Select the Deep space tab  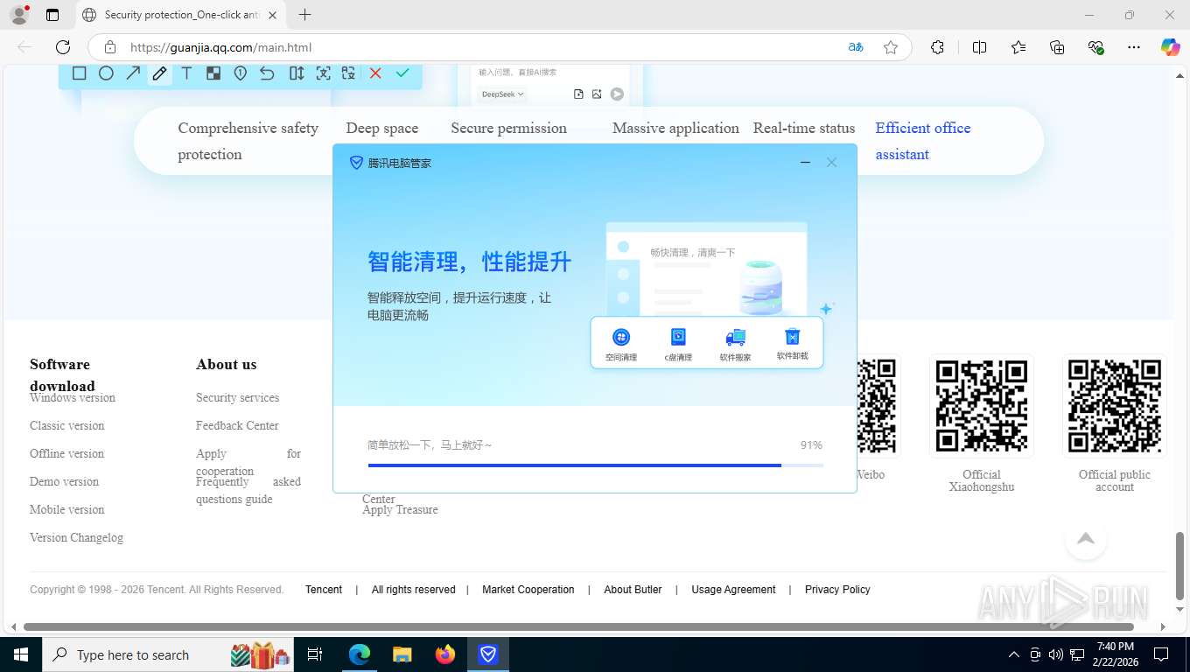[x=381, y=128]
